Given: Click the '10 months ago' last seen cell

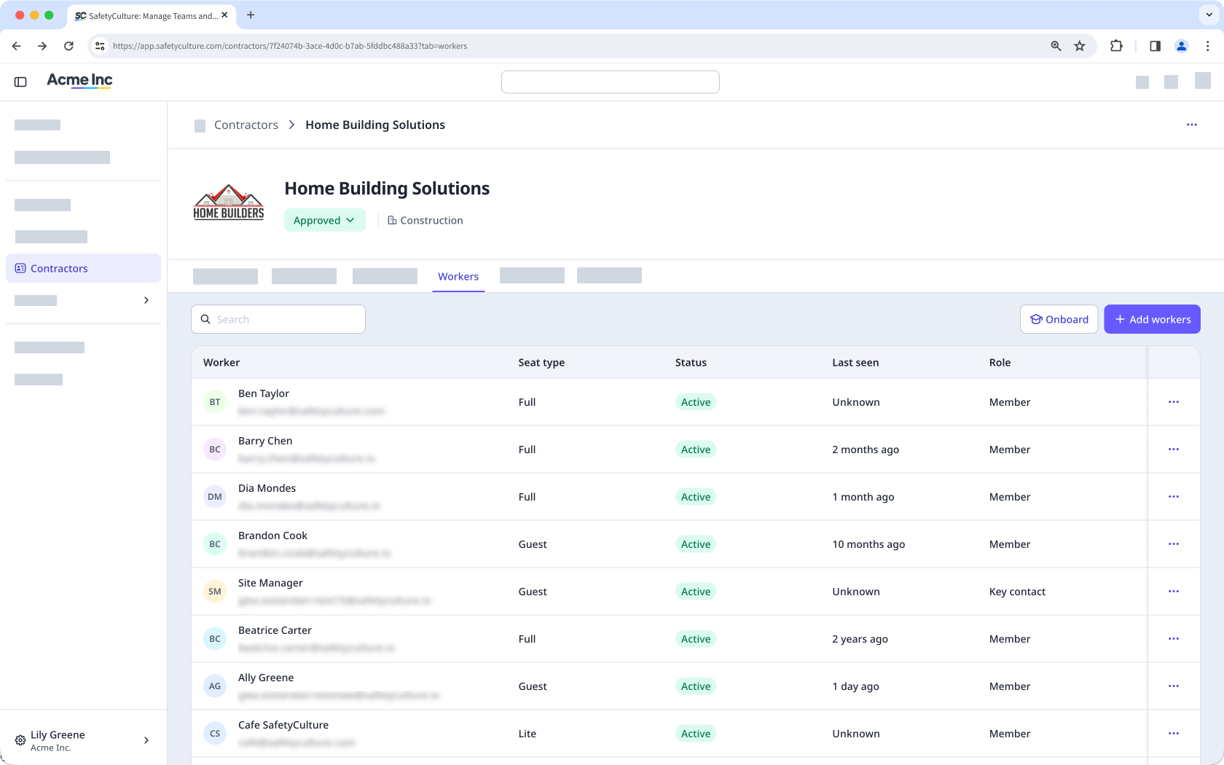Looking at the screenshot, I should tap(868, 544).
